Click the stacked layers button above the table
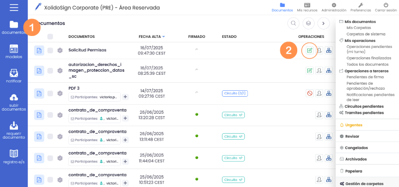 tap(308, 23)
